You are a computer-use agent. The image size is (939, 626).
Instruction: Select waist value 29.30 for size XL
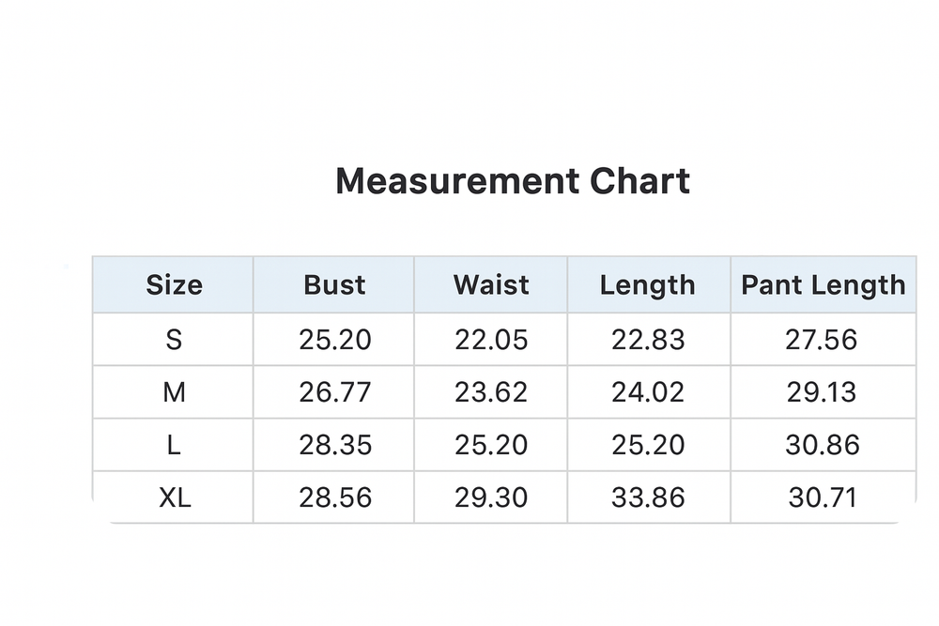[x=491, y=497]
